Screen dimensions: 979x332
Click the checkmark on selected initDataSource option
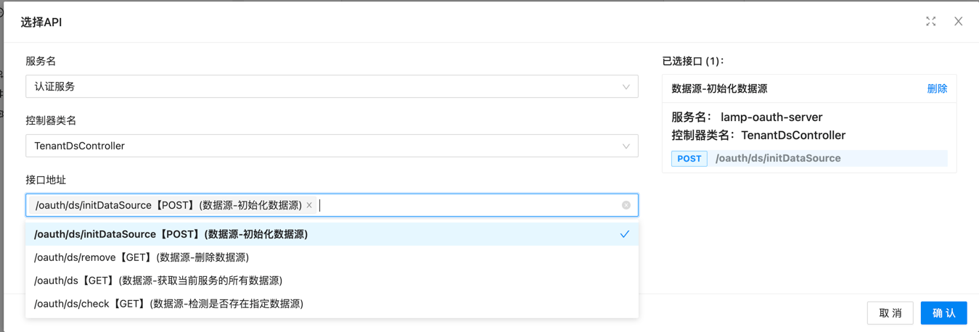(x=624, y=234)
